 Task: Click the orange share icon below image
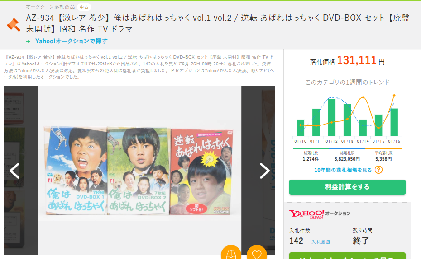[x=231, y=252]
